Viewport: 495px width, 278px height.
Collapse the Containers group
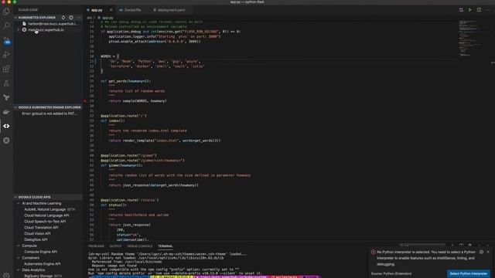30,258
